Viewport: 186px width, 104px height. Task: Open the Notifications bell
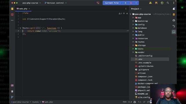(174, 9)
